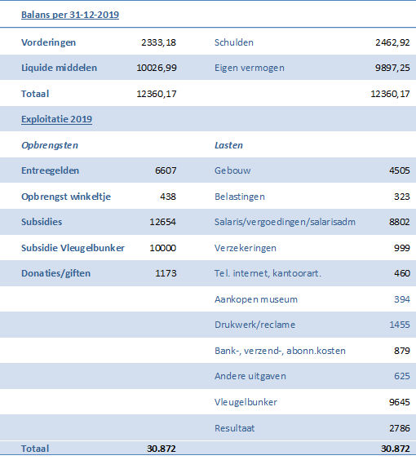
Task: Click the Eigen vermogen label
Action: click(x=250, y=68)
